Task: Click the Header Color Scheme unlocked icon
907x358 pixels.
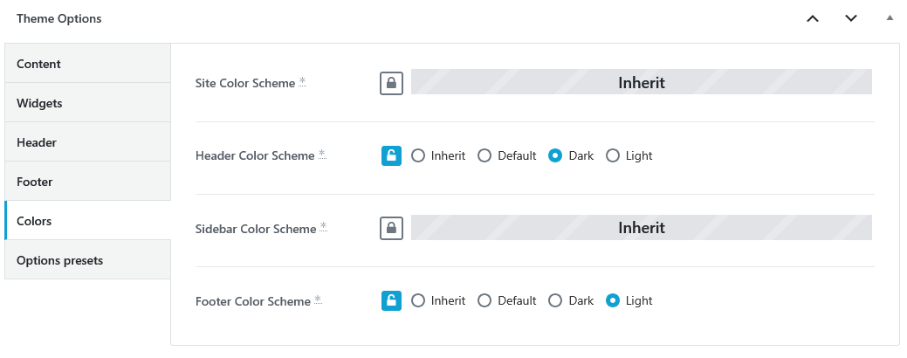Action: pyautogui.click(x=392, y=155)
